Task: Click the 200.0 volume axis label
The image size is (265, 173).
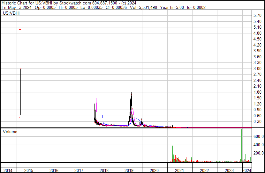Action: [x=259, y=153]
